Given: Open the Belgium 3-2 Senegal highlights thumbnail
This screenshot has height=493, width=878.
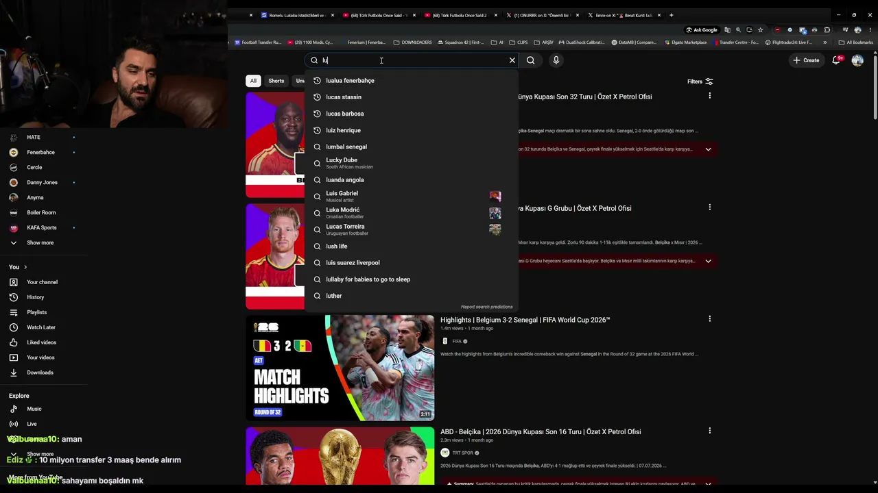Looking at the screenshot, I should tap(340, 368).
